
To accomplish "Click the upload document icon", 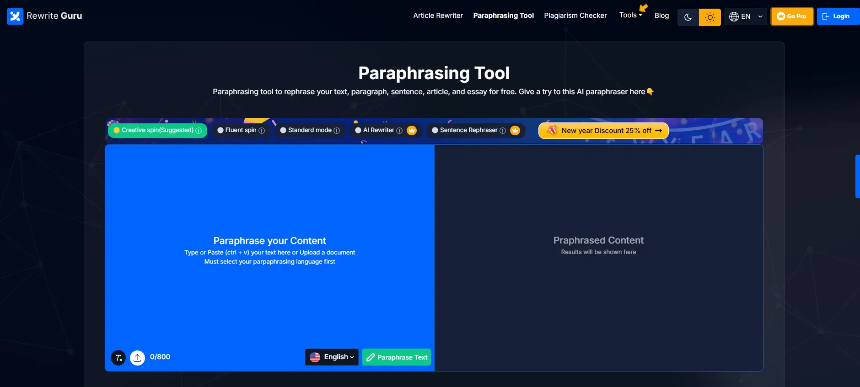I will pyautogui.click(x=137, y=358).
